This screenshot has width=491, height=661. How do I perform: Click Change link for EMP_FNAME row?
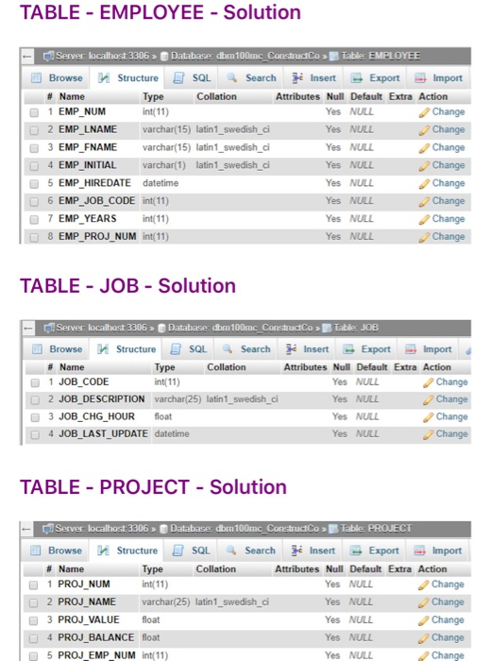(x=449, y=147)
